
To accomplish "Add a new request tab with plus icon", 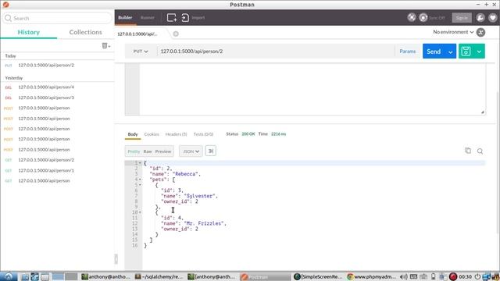I will tap(176, 34).
